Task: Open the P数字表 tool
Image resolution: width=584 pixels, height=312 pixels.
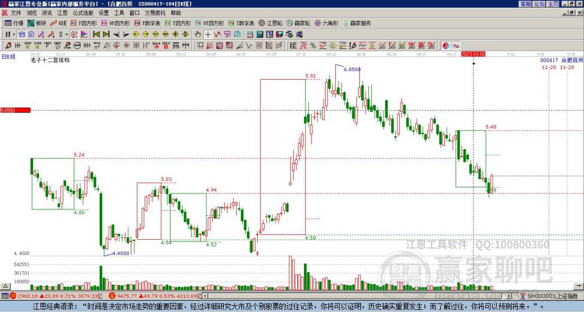Action: click(x=147, y=23)
